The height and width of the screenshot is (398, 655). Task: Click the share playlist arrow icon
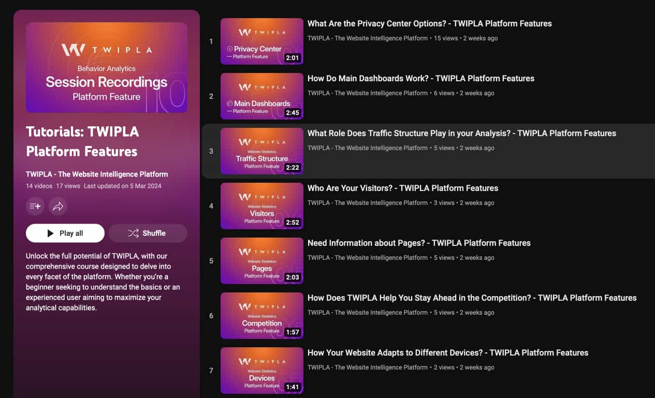(58, 206)
